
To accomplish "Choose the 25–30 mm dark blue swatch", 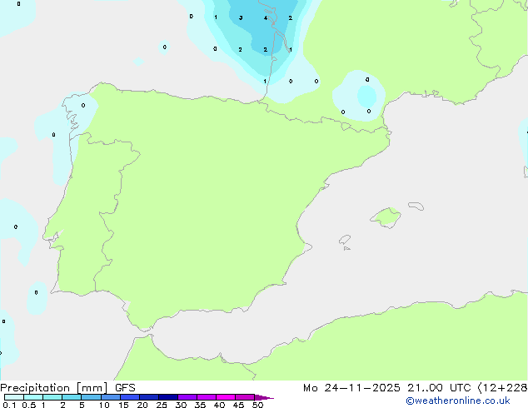I will click(x=168, y=397).
